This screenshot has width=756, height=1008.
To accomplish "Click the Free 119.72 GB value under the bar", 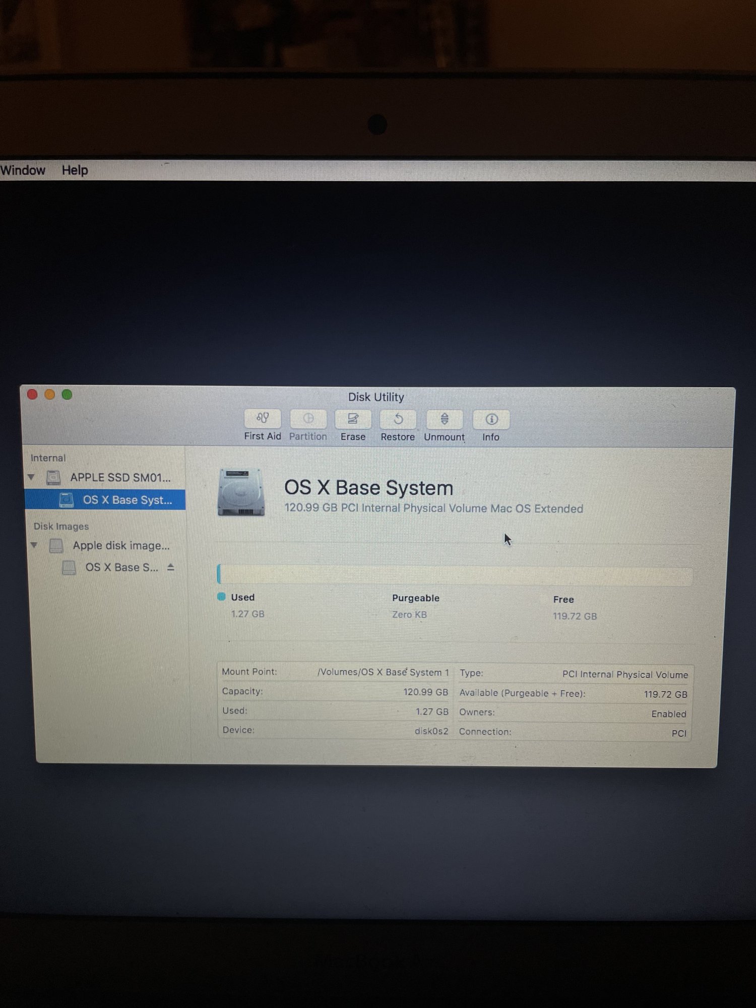I will coord(575,616).
